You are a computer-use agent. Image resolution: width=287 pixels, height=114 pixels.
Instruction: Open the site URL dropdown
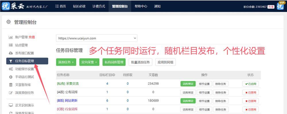[97, 38]
